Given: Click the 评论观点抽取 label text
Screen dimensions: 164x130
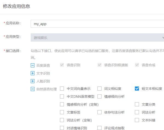Looking at the screenshot, I should click(114, 128).
